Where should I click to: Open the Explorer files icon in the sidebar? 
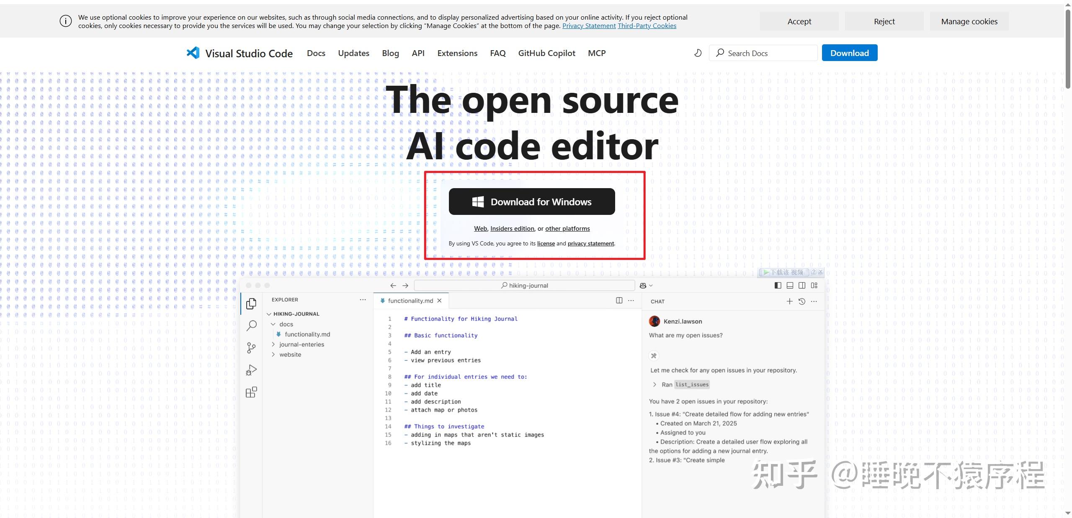(x=251, y=304)
